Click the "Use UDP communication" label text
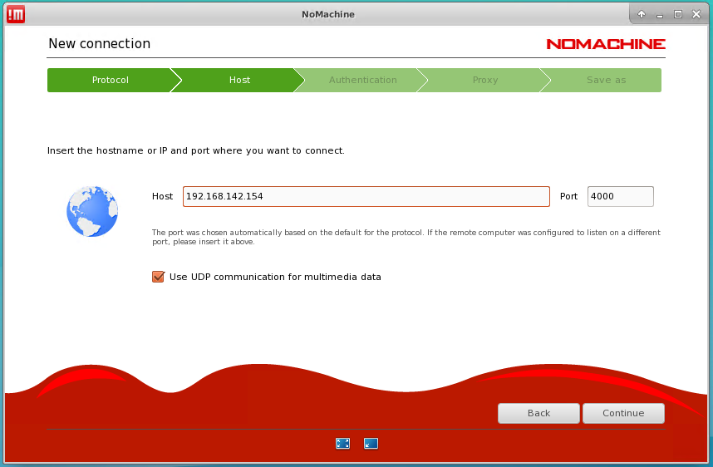The width and height of the screenshot is (713, 467). 275,277
